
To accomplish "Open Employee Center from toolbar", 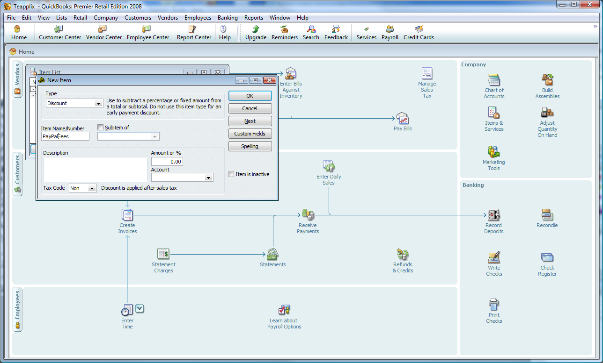I will point(148,33).
